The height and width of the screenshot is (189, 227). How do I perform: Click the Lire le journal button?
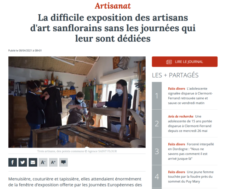point(185,62)
